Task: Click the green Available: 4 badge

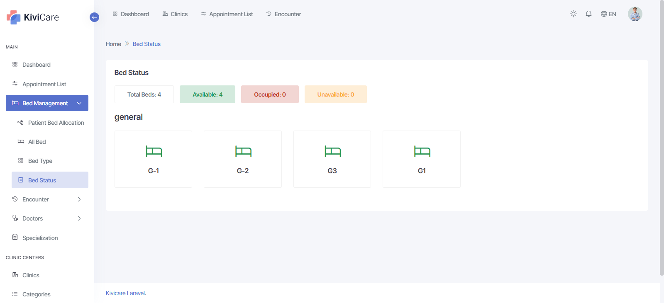Action: [207, 95]
